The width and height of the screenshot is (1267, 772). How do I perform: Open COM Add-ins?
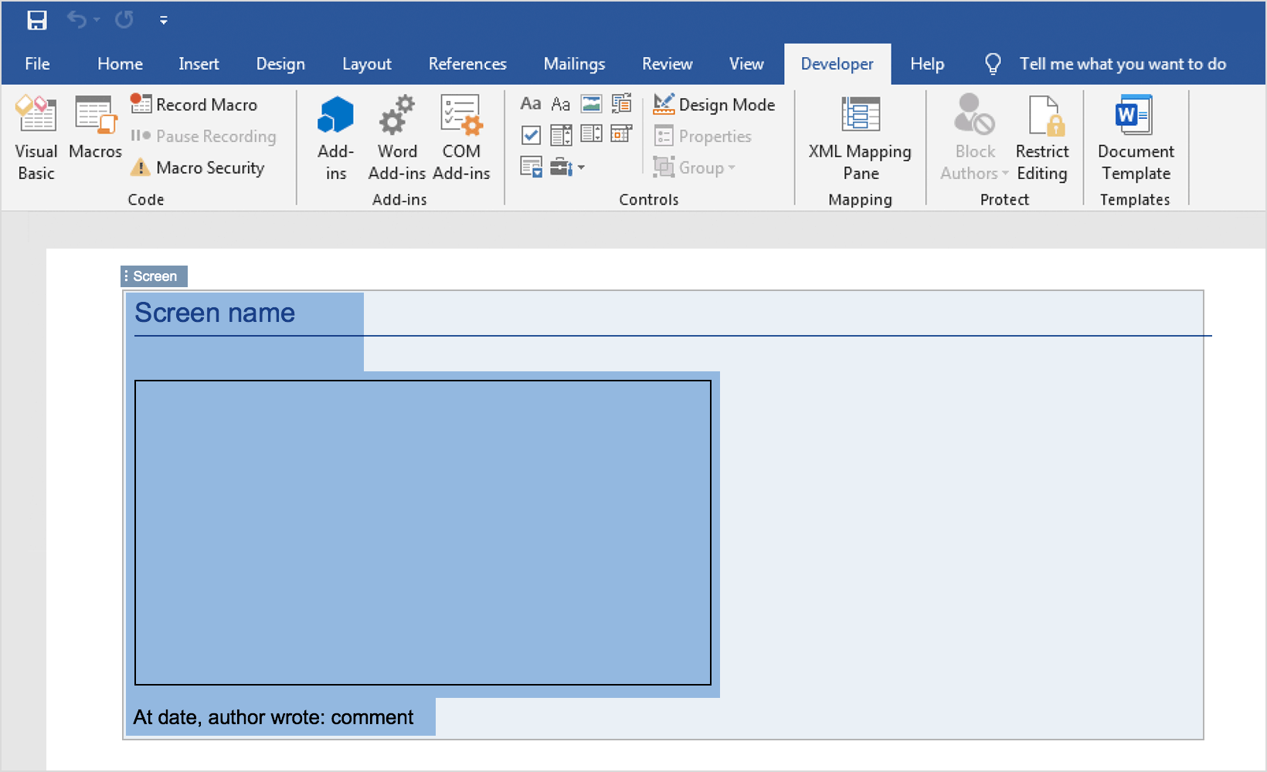pos(461,137)
